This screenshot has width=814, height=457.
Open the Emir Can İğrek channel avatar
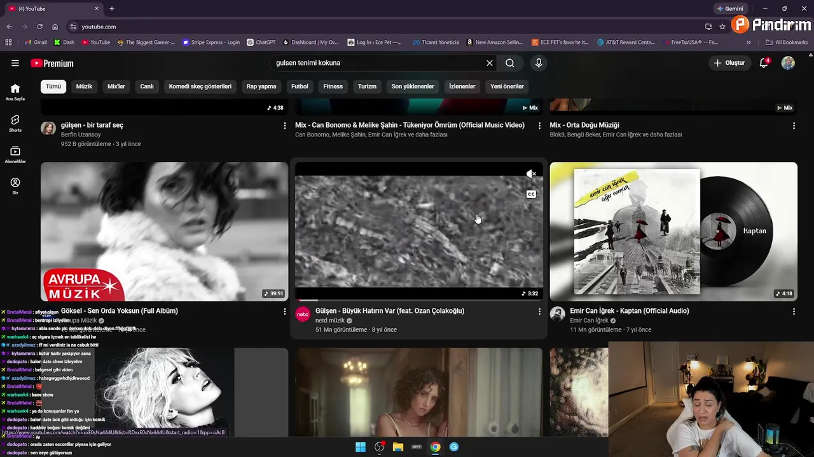(558, 314)
